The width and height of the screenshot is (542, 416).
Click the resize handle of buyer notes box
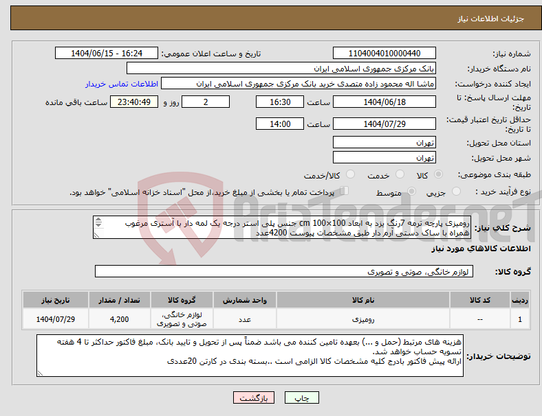point(40,373)
